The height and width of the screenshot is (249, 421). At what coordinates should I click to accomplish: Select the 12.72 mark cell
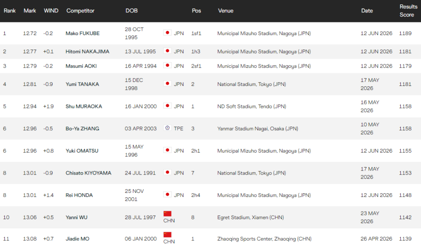(29, 33)
